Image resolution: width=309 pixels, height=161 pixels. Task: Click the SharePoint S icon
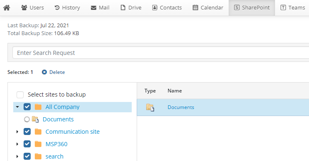[x=237, y=8]
